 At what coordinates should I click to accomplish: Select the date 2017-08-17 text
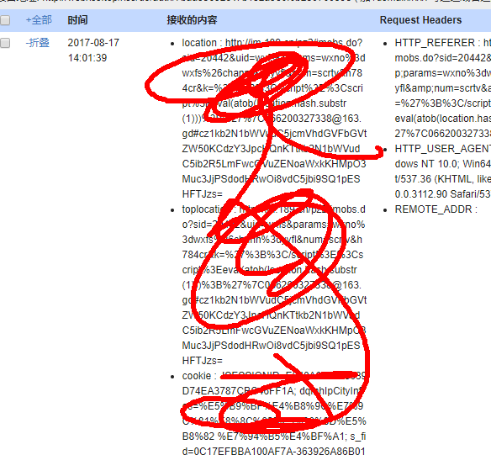point(93,43)
